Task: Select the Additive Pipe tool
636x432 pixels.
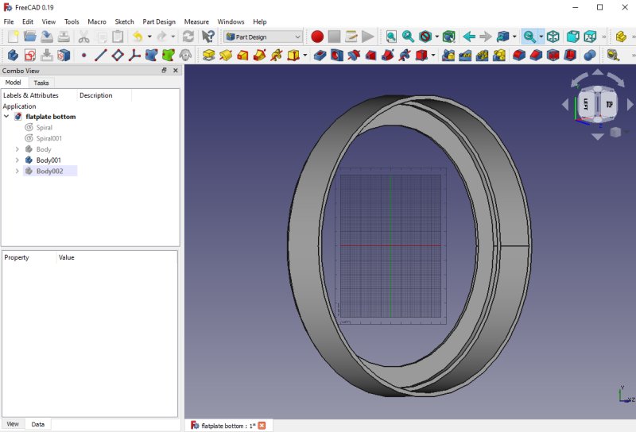Action: 260,55
